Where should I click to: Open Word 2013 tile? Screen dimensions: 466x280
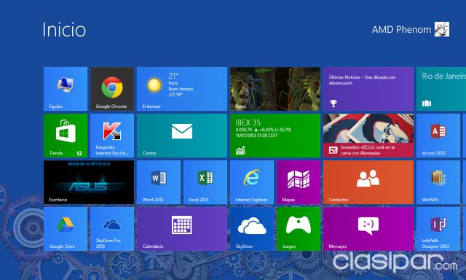[x=159, y=182]
